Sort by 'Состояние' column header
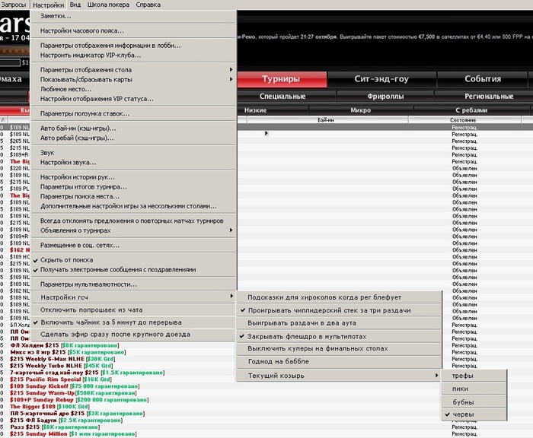Screen dimensions: 533x438 tap(464, 120)
